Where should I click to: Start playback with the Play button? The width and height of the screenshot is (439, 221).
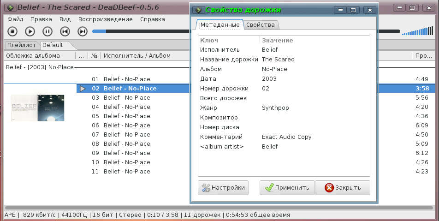pos(30,31)
